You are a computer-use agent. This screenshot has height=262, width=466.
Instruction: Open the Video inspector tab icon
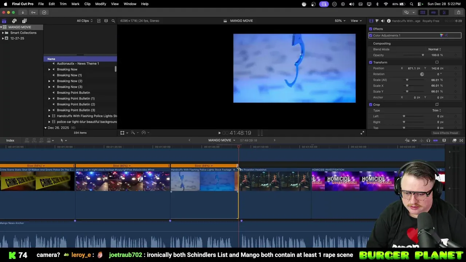(371, 21)
